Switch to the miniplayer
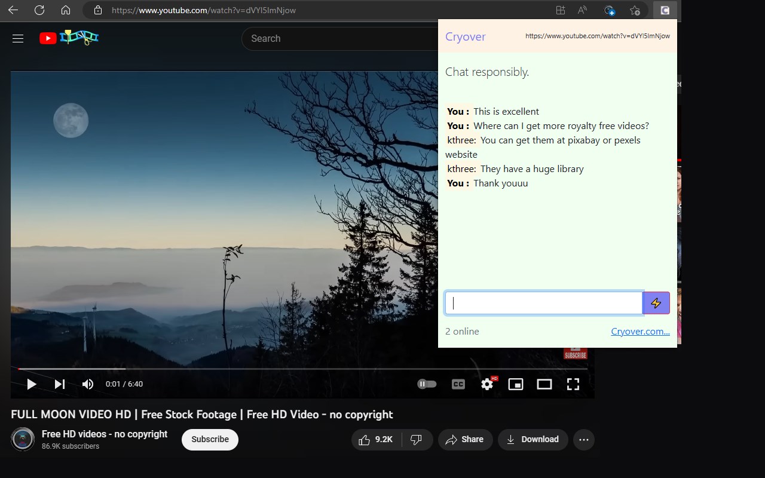 pyautogui.click(x=516, y=384)
